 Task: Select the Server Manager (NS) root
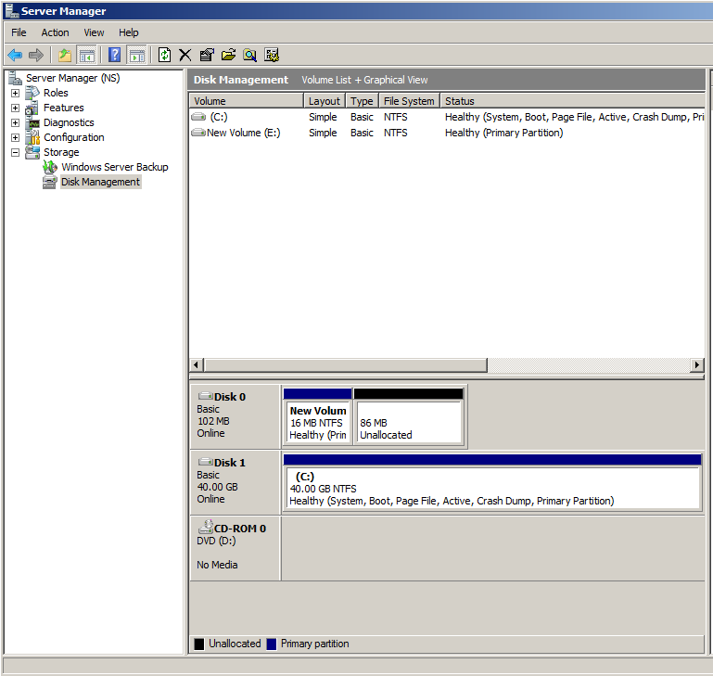pyautogui.click(x=72, y=78)
